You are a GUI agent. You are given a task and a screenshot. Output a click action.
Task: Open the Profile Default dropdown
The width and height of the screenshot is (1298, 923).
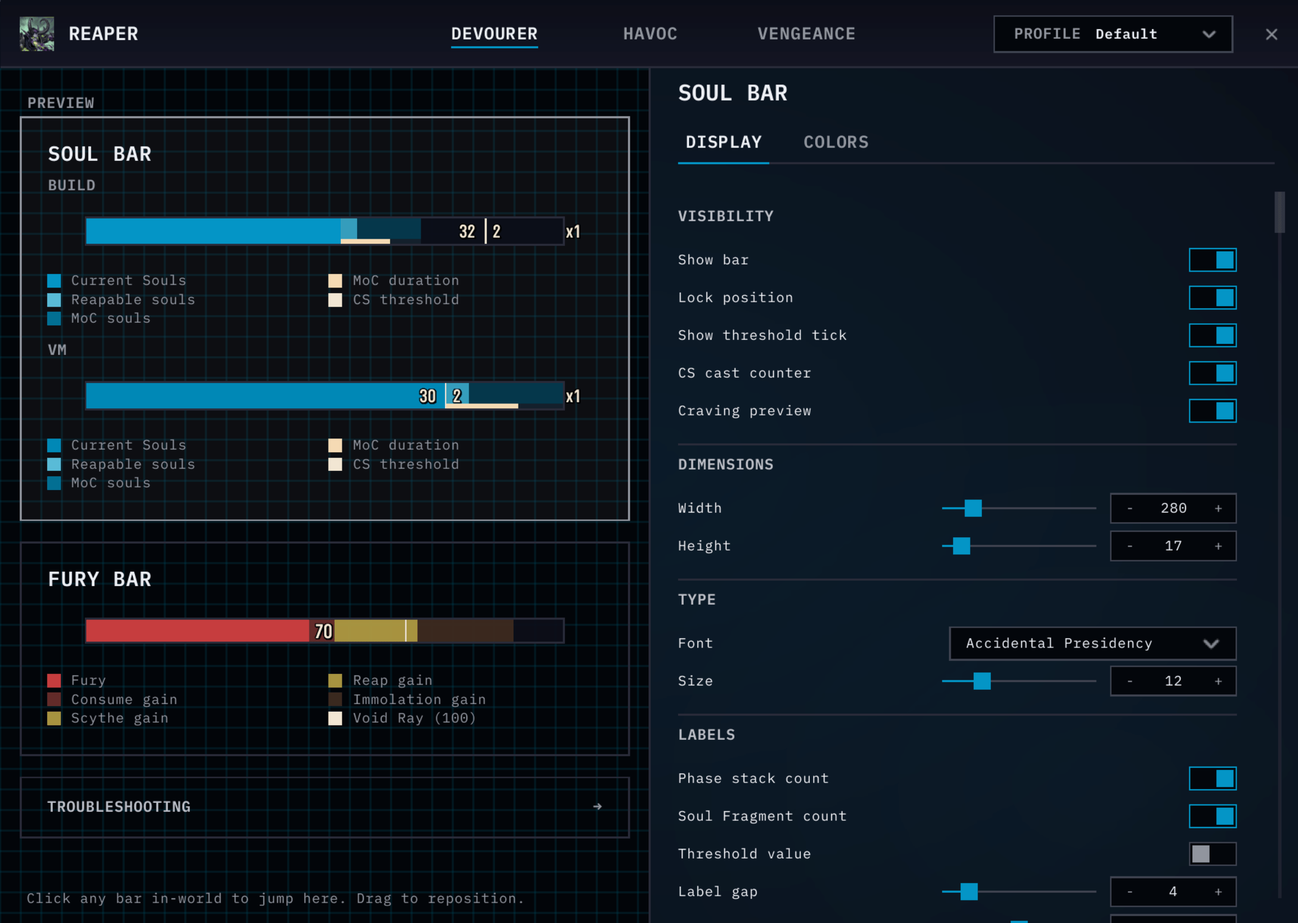coord(1113,34)
